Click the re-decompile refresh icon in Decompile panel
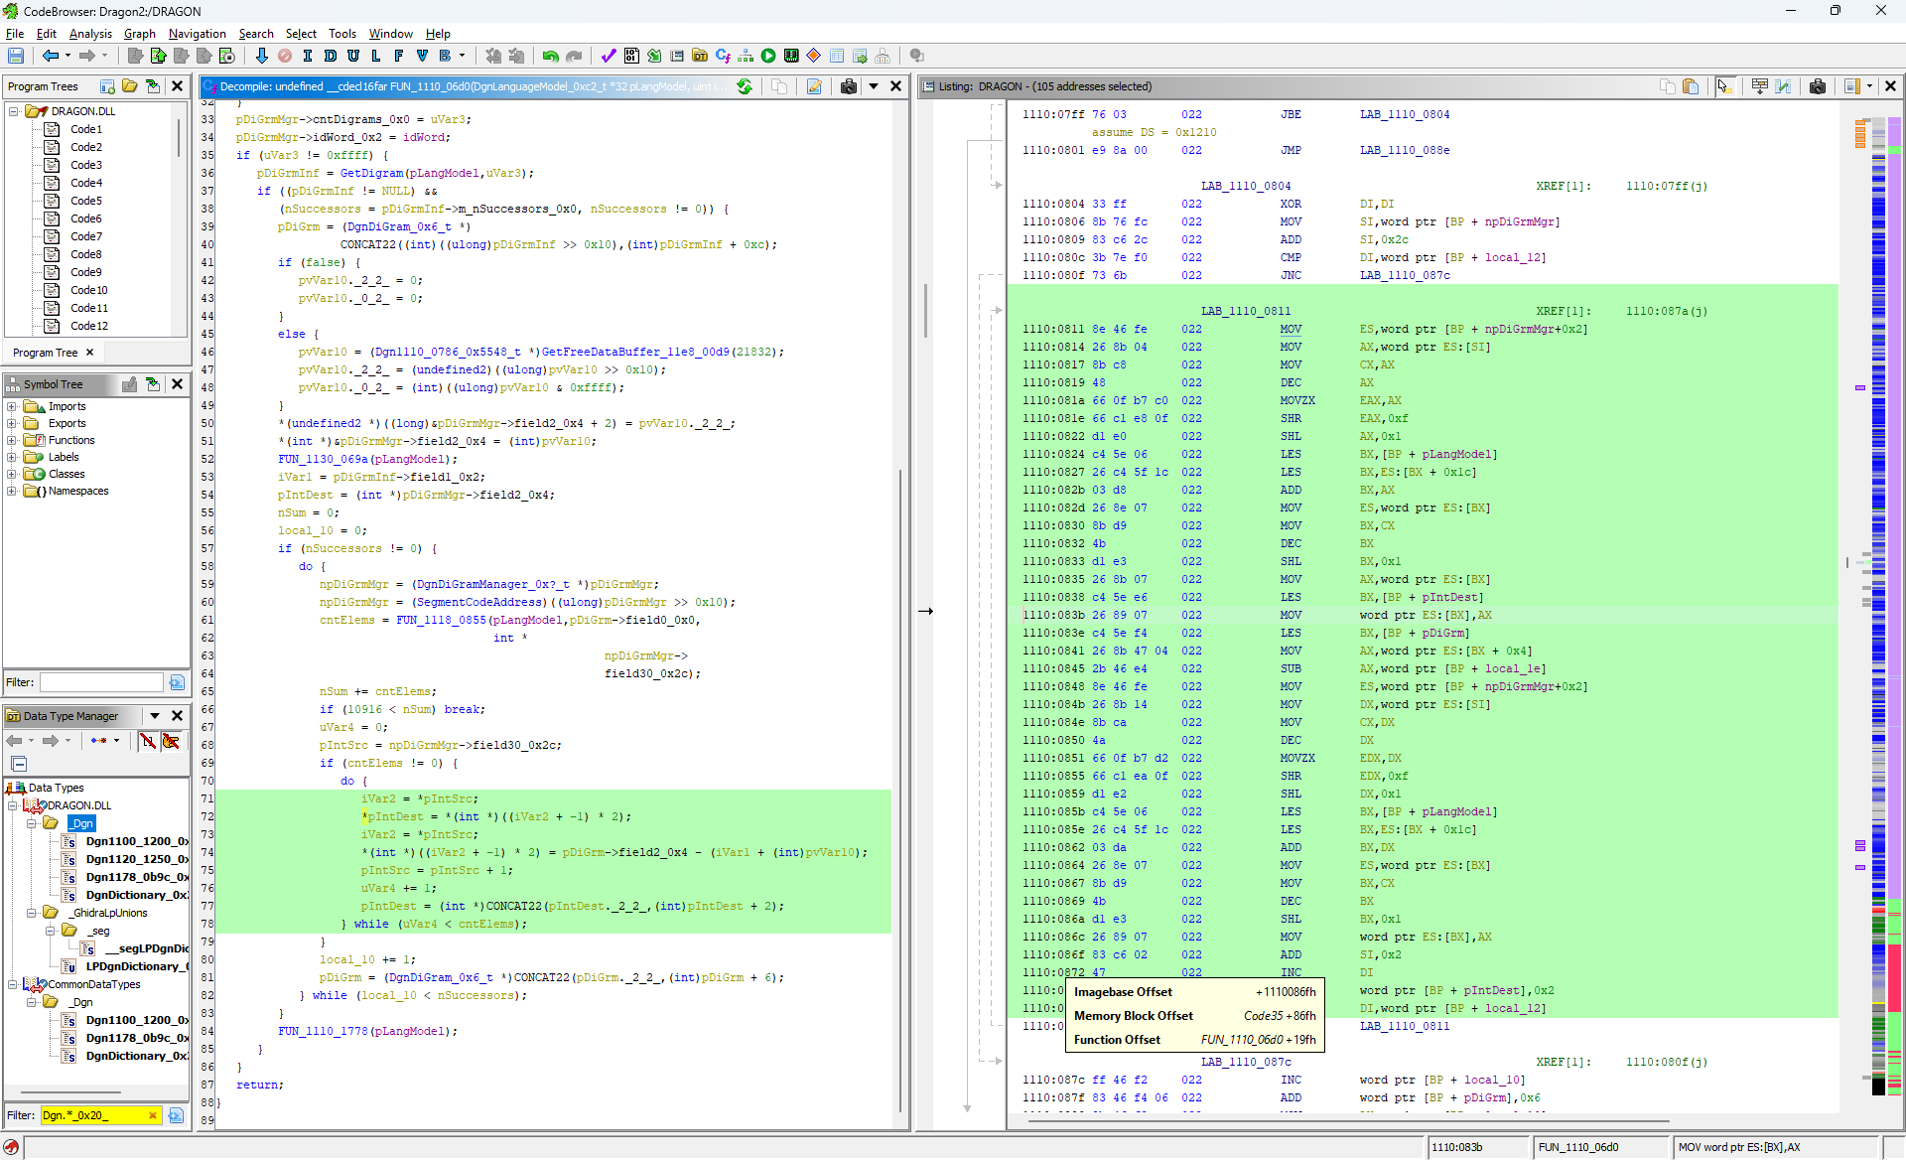The image size is (1906, 1160). (745, 86)
